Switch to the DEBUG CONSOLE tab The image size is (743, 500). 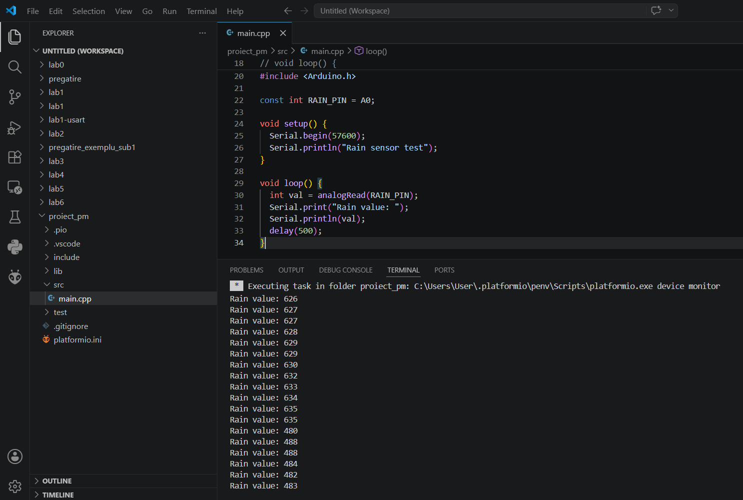[x=346, y=270]
